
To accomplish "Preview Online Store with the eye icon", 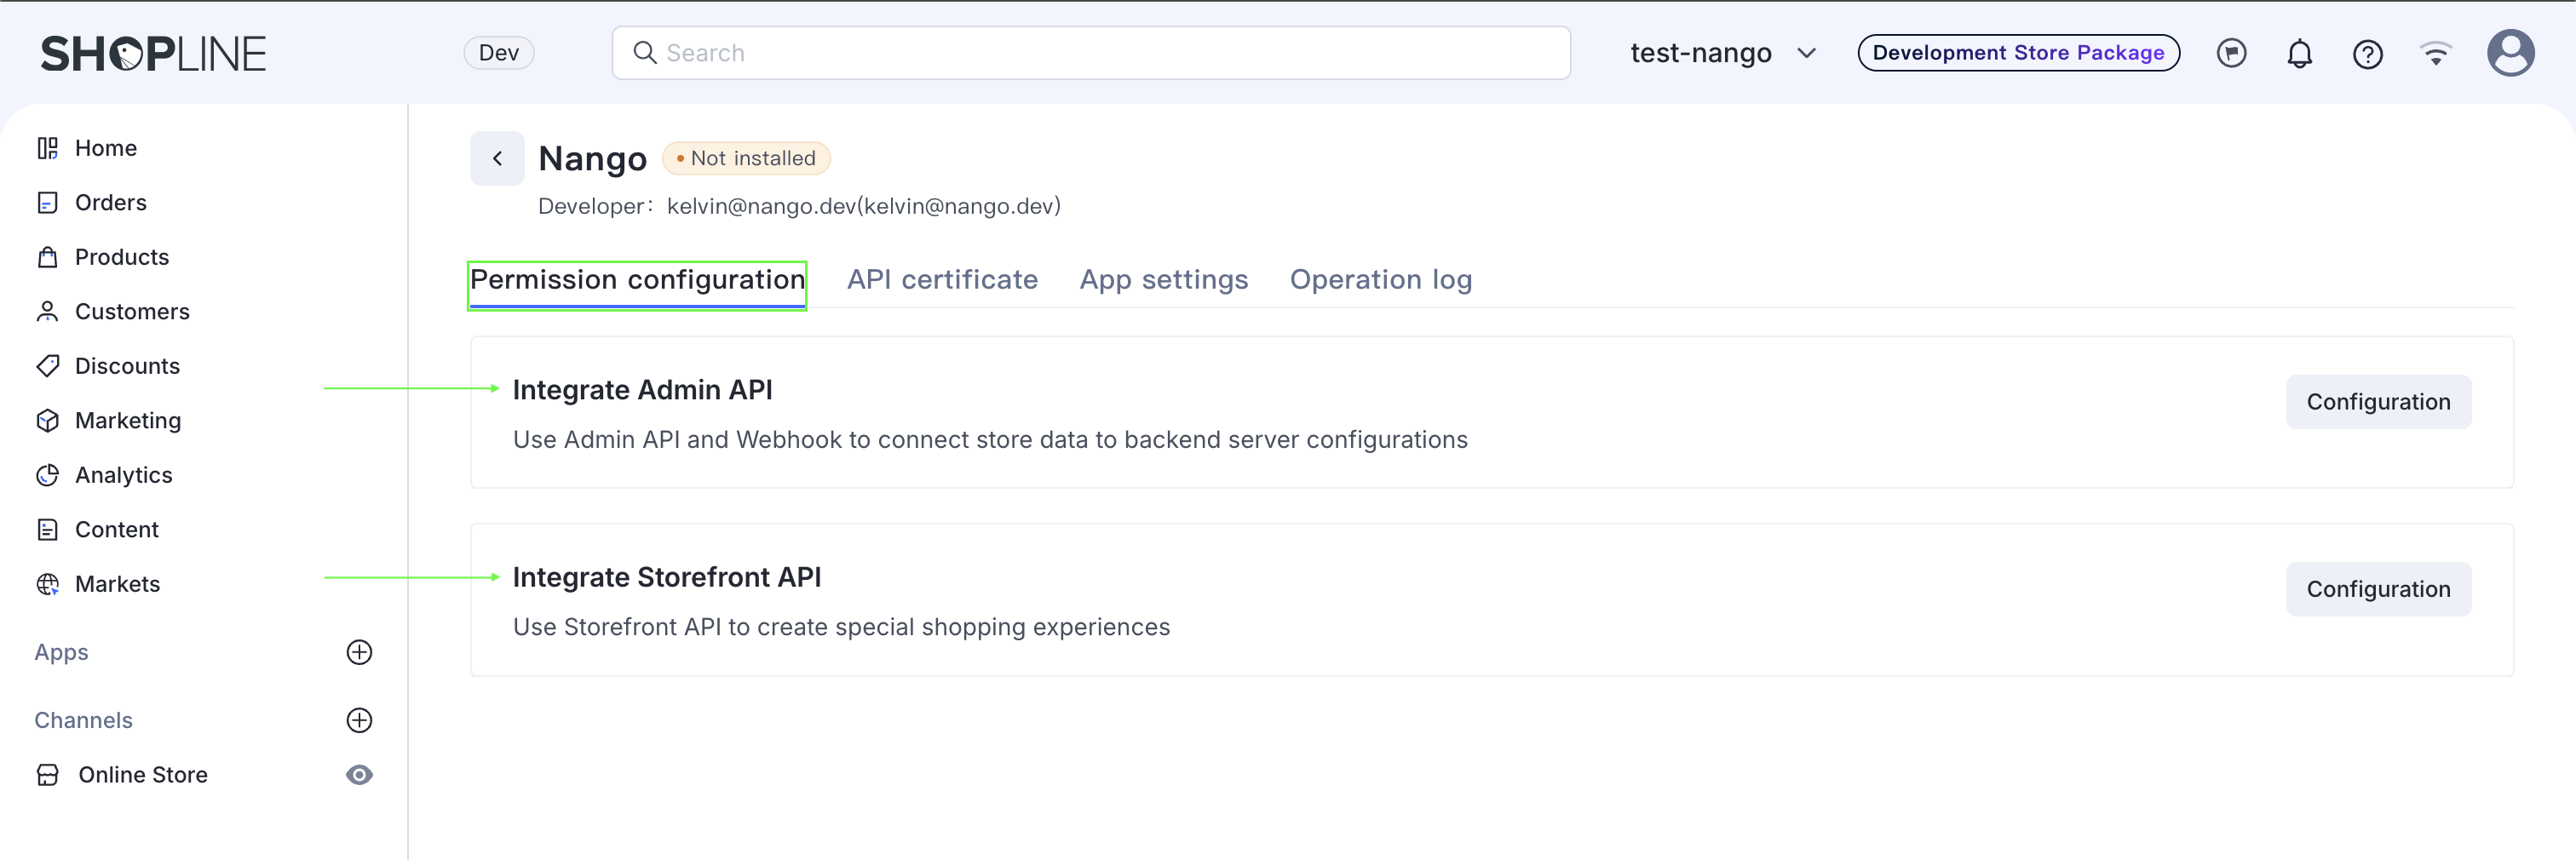I will pos(359,775).
